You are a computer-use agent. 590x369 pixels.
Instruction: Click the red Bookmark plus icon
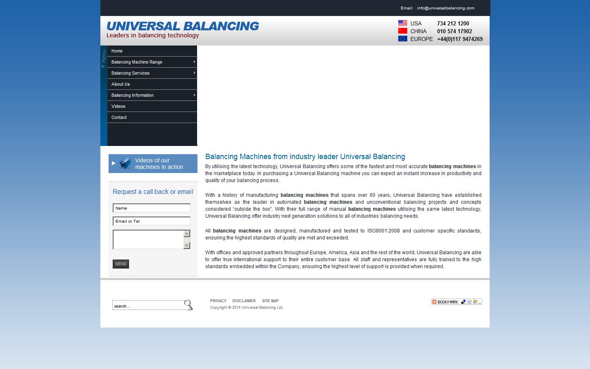coord(434,302)
